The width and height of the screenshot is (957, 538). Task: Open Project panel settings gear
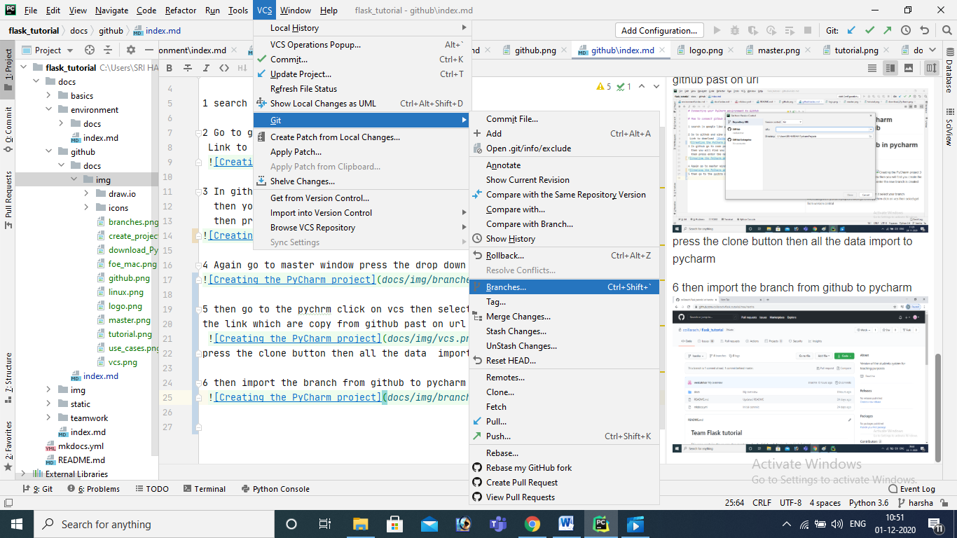(x=130, y=50)
